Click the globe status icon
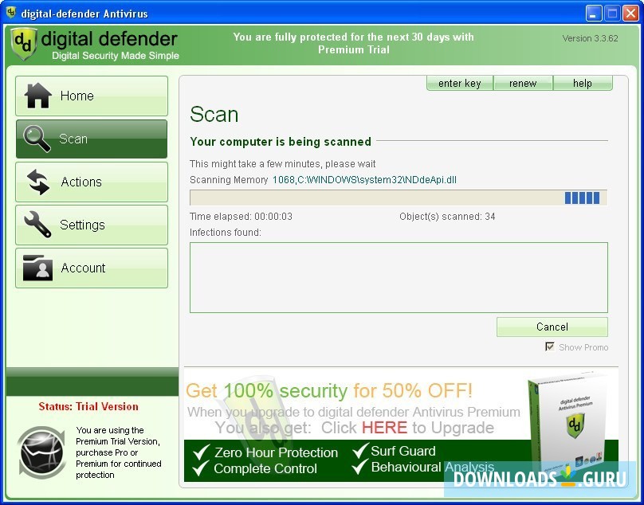 point(42,452)
